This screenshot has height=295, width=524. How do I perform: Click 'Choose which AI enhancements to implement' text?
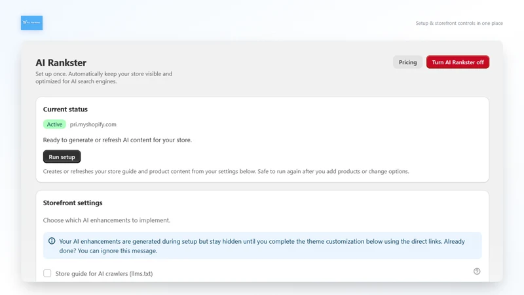pos(107,220)
